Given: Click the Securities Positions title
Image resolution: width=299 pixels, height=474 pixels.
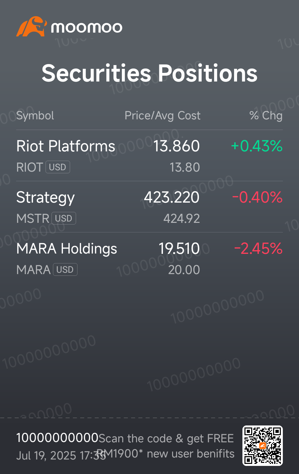Looking at the screenshot, I should (149, 73).
